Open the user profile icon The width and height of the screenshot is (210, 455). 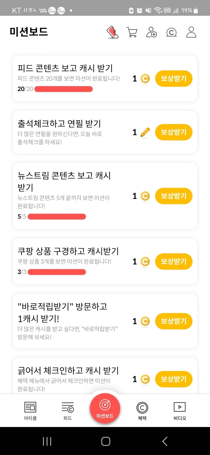pos(191,32)
